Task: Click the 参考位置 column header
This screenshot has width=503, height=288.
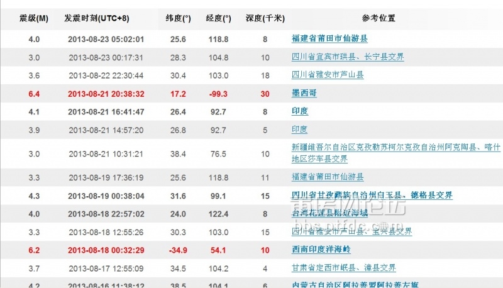Action: pos(379,18)
